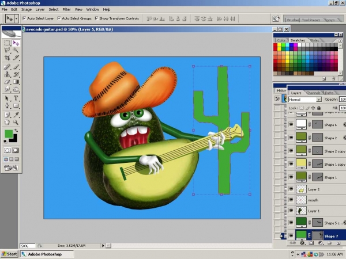This screenshot has width=346, height=259.
Task: Switch to the Color tab
Action: [281, 40]
